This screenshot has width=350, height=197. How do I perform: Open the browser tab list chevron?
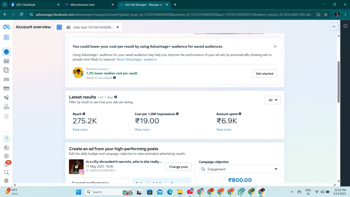pos(4,4)
